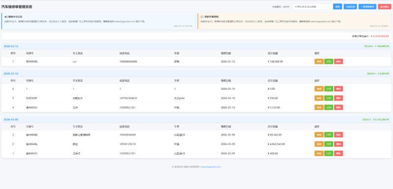Click the amount ¥ 60,342.00 cell
The width and height of the screenshot is (393, 189).
click(x=275, y=135)
